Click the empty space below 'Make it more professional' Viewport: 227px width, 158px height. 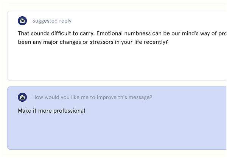[113, 132]
